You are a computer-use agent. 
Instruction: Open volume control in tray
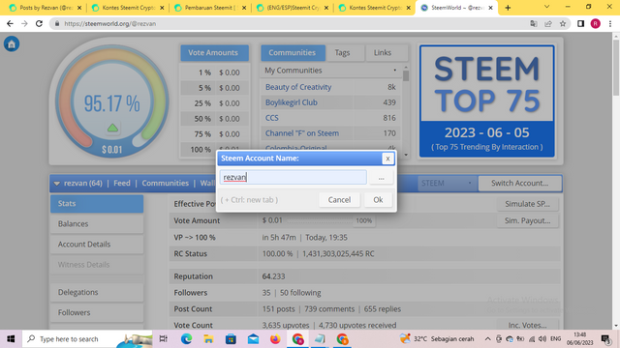(542, 339)
